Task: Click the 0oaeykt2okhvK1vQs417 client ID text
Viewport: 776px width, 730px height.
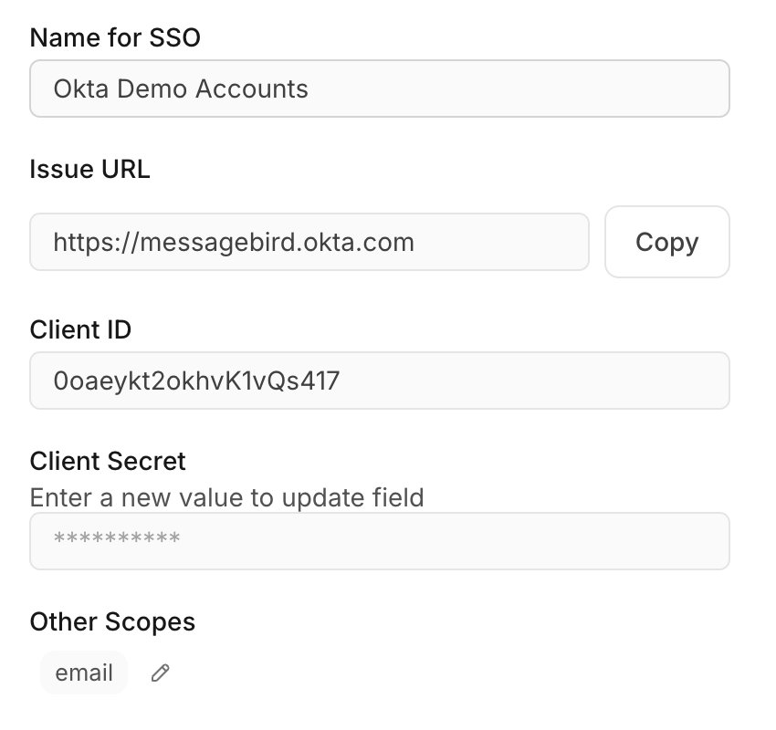Action: [x=196, y=381]
